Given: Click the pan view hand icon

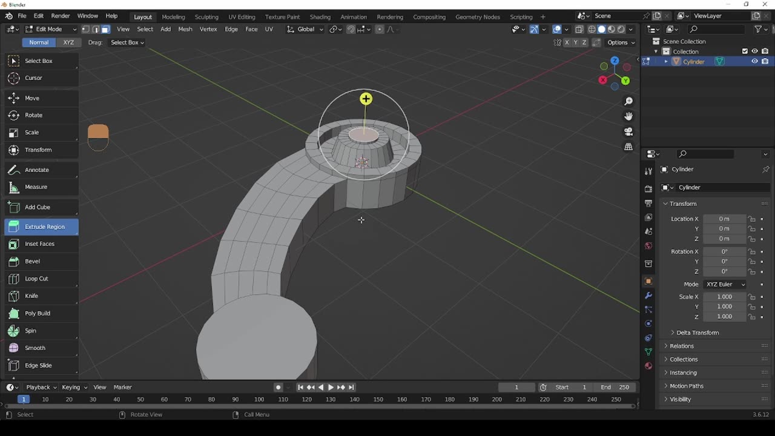Looking at the screenshot, I should click(x=628, y=116).
